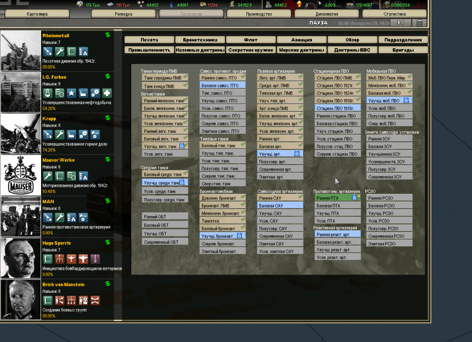Open the menu list icon beside pause
Screen dimensions: 472x342
tap(419, 22)
